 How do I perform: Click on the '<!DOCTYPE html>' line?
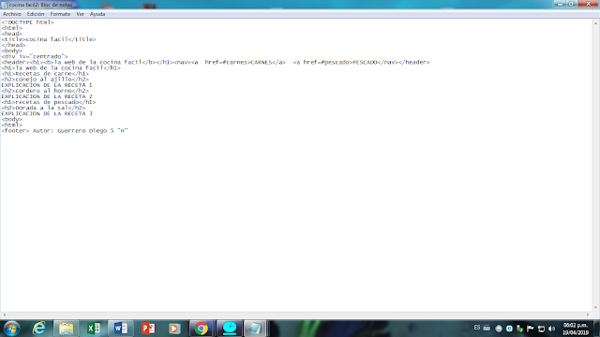pos(27,22)
